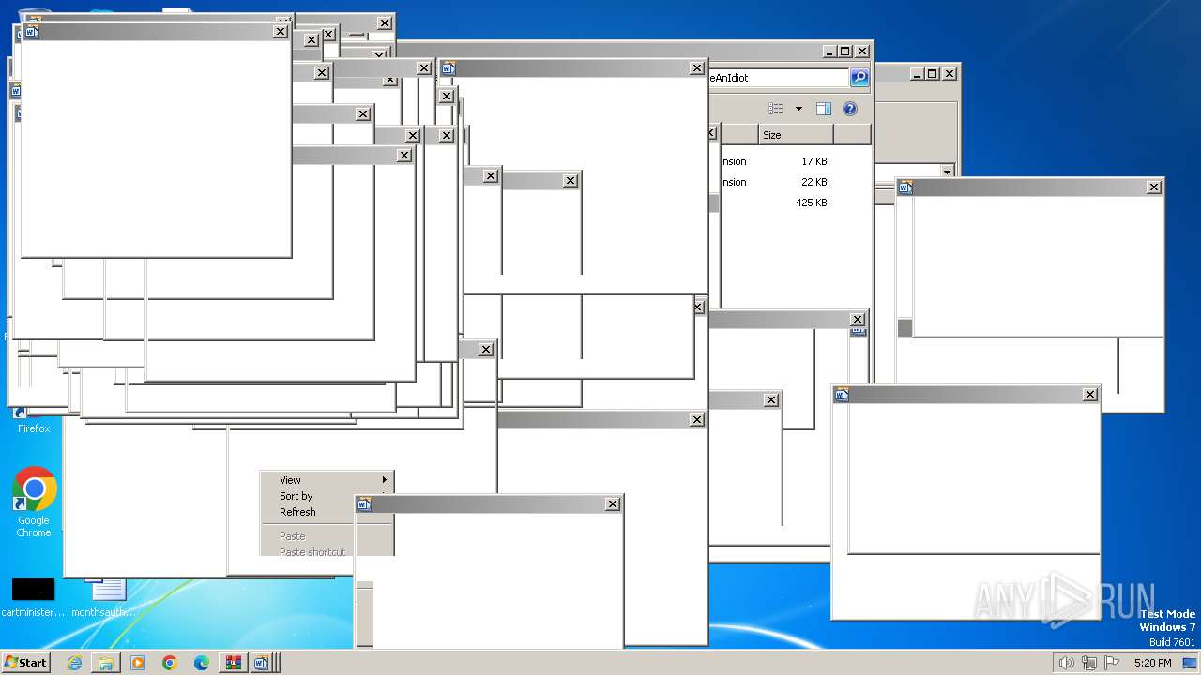The height and width of the screenshot is (675, 1201).
Task: Maximize the rear gray window behind Explorer
Action: click(x=932, y=73)
